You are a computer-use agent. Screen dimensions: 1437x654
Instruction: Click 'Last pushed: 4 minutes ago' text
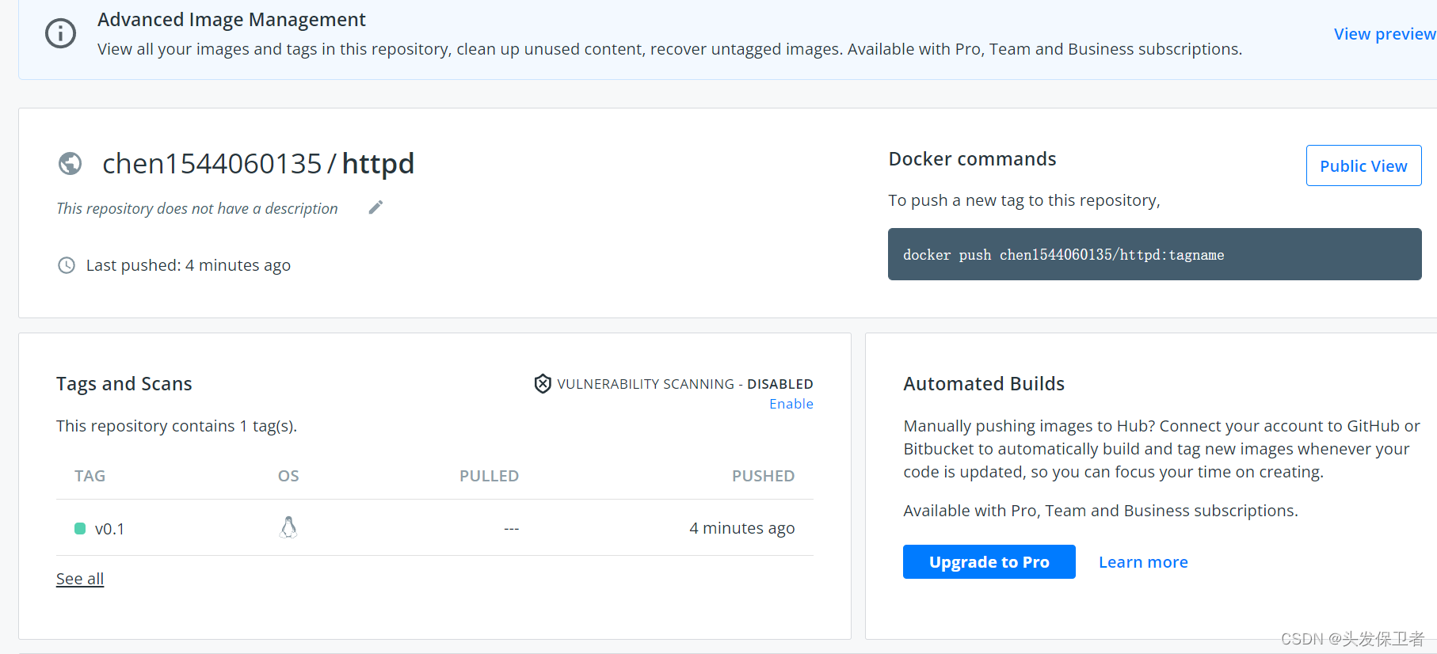click(189, 265)
